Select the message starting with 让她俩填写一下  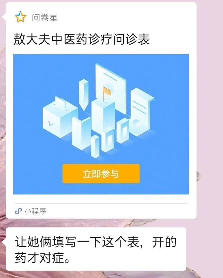[x=96, y=249]
